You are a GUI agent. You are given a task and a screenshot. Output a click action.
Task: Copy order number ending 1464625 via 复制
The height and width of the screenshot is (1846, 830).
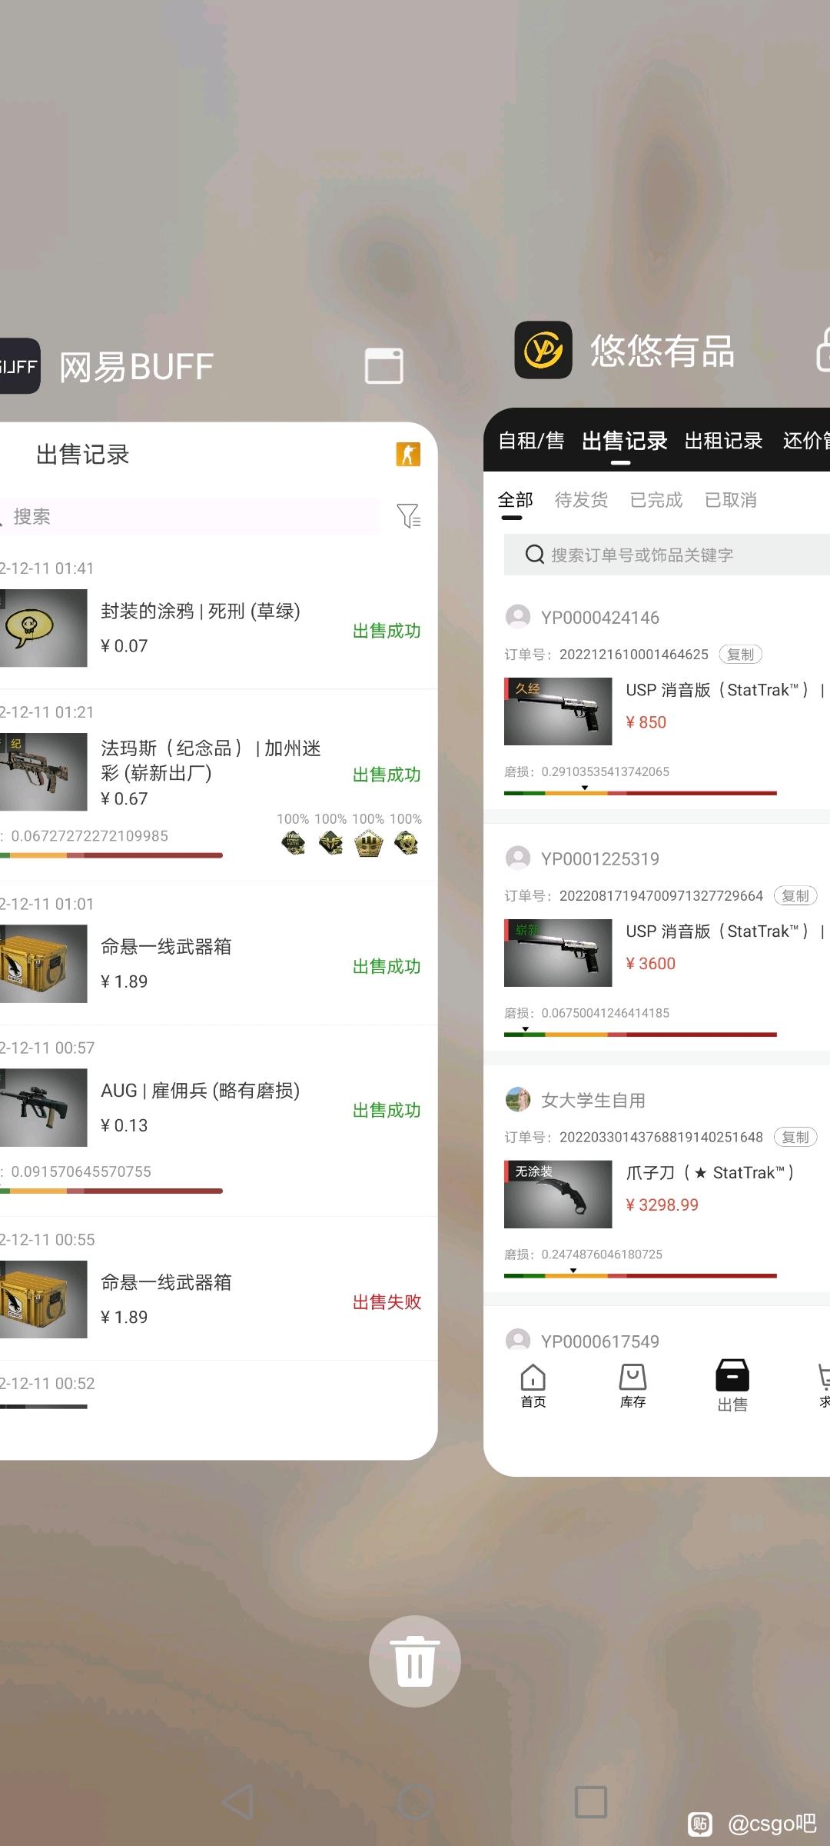[741, 655]
